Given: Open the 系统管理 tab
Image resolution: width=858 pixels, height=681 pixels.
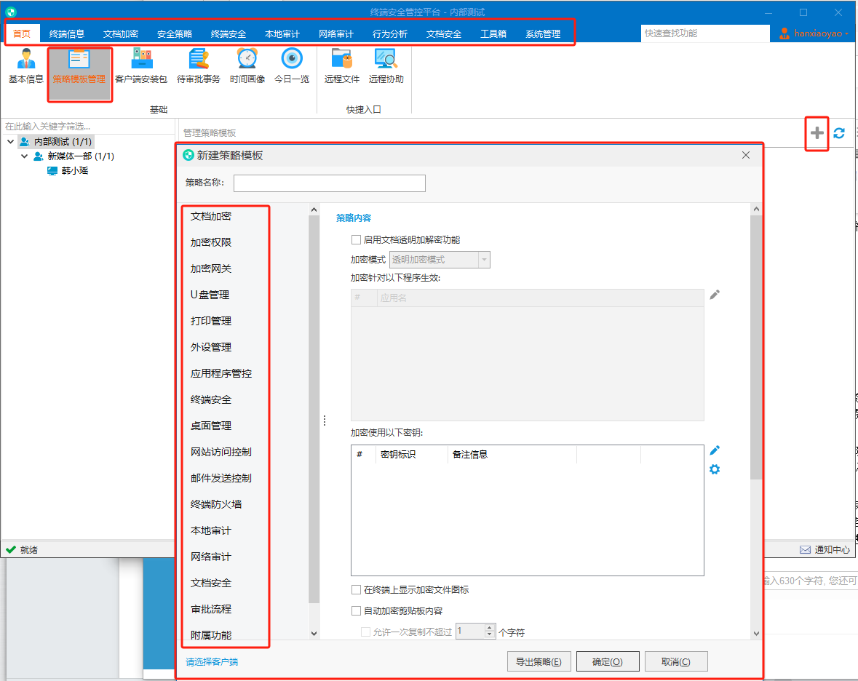Looking at the screenshot, I should [543, 33].
